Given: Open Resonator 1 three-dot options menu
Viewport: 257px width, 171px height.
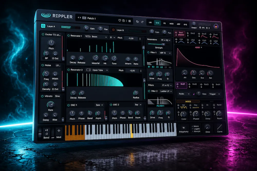Looking at the screenshot, I should 140,39.
